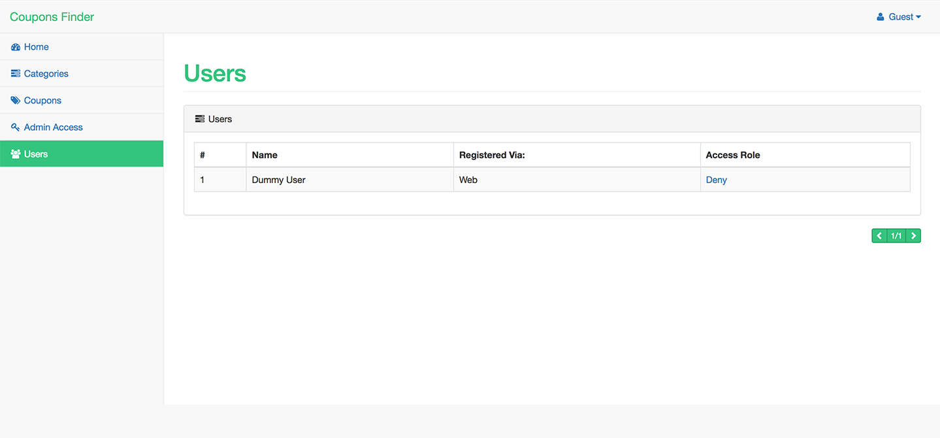The width and height of the screenshot is (940, 438).
Task: Click the Access Role column header
Action: [x=733, y=155]
